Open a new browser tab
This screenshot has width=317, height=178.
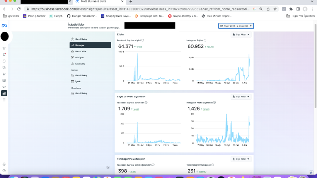[x=131, y=2]
